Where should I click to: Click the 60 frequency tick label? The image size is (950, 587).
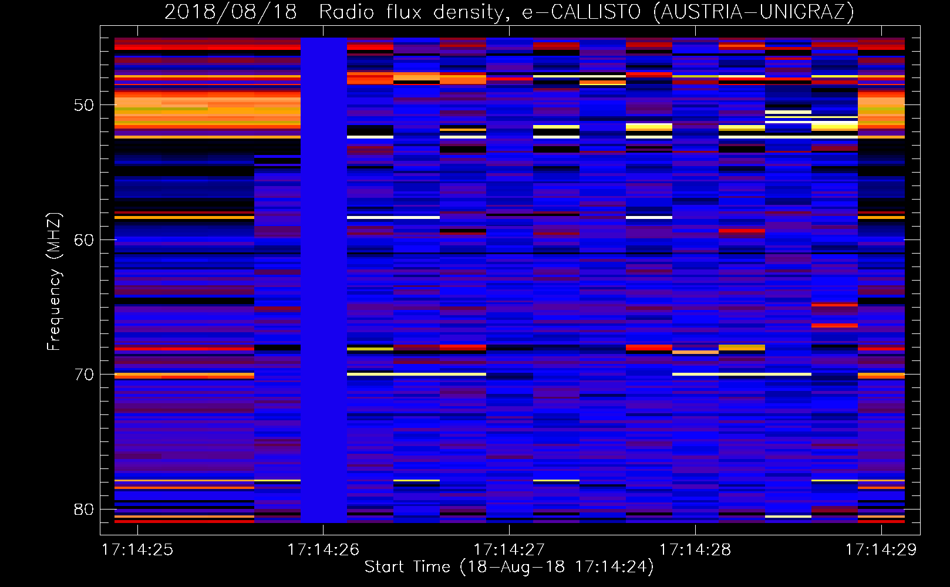tap(84, 240)
